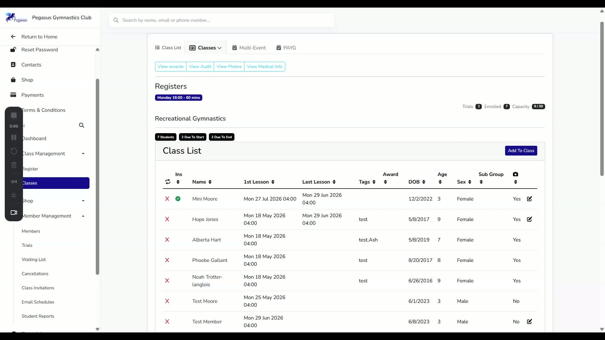Click the sidebar search magnifier icon
The image size is (605, 340).
pyautogui.click(x=82, y=125)
